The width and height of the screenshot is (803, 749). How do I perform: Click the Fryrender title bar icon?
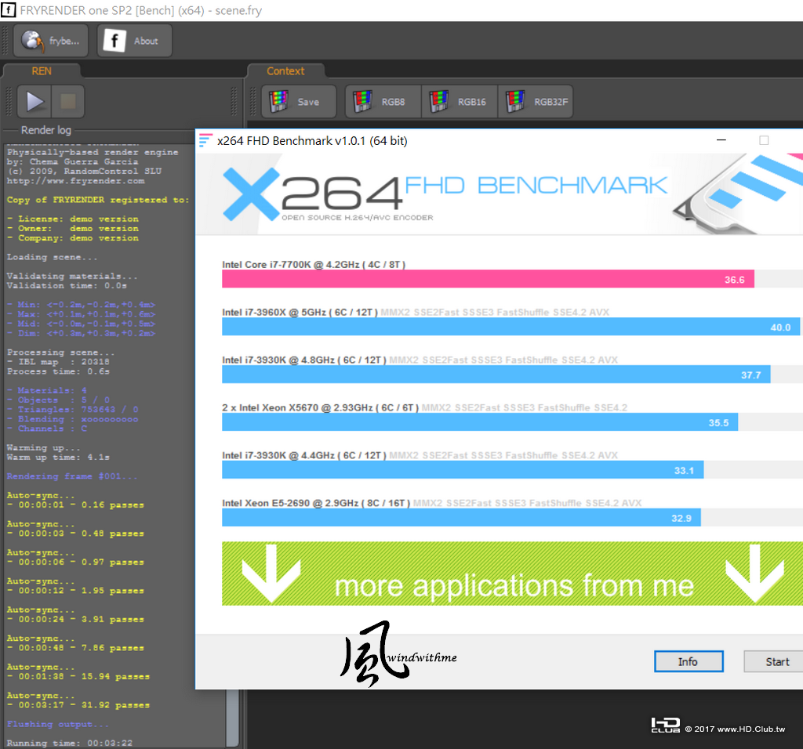pos(8,10)
